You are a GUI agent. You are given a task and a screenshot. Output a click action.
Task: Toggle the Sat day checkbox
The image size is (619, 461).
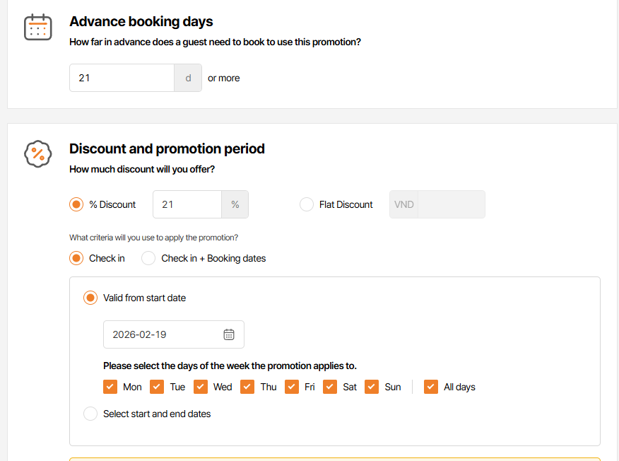[330, 387]
